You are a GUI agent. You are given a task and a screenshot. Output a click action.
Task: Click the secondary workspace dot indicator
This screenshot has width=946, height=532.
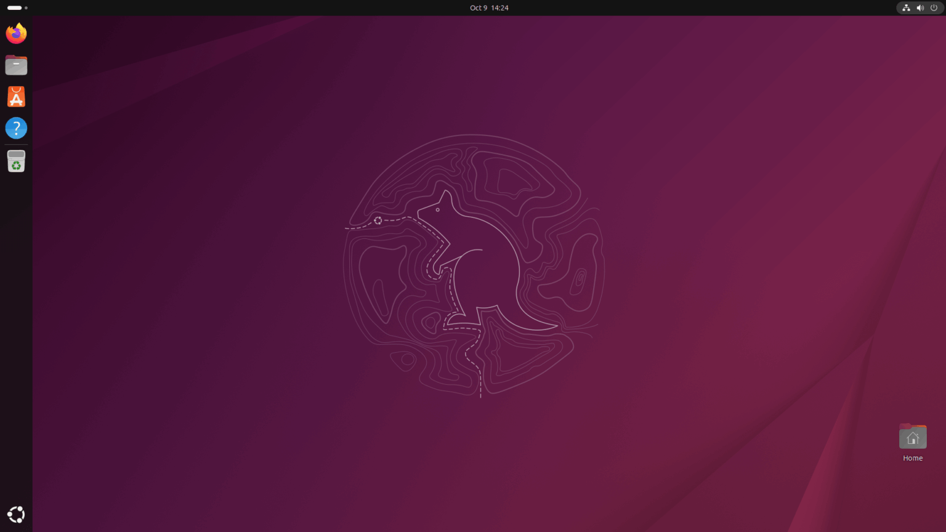coord(26,7)
